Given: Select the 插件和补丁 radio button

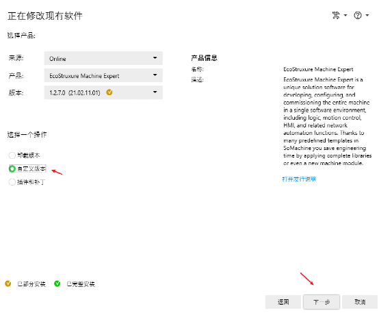Looking at the screenshot, I should tap(12, 182).
